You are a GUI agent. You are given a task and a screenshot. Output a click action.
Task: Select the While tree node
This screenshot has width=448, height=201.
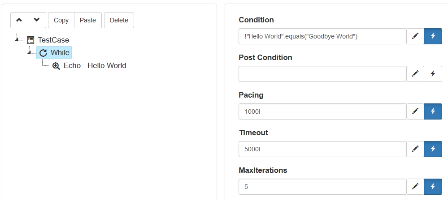click(x=54, y=53)
